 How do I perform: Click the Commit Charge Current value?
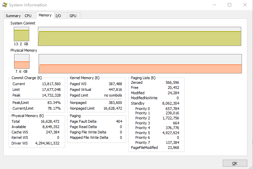point(51,84)
